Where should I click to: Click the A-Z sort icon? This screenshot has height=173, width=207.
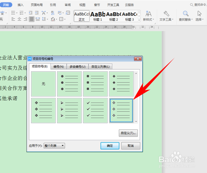(x=53, y=13)
